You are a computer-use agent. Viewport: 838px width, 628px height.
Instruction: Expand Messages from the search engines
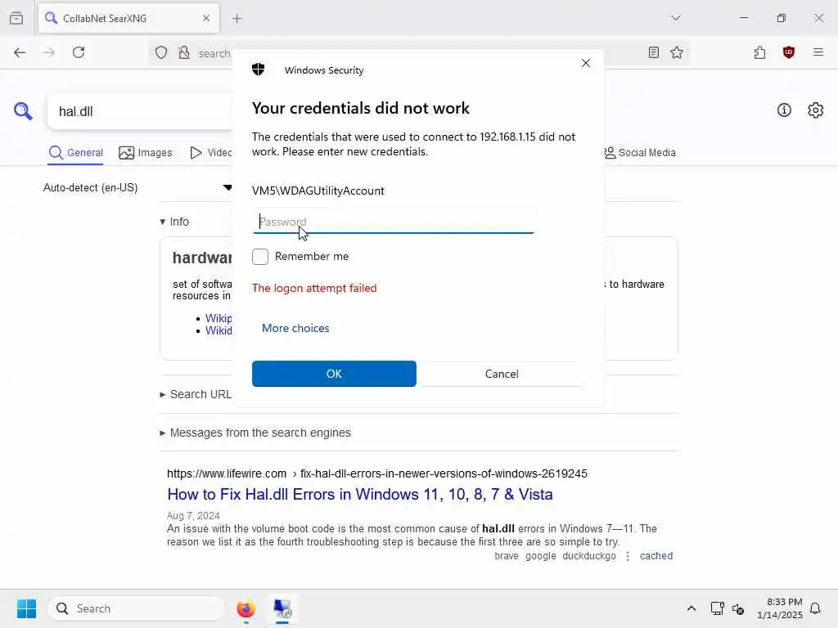tap(255, 433)
